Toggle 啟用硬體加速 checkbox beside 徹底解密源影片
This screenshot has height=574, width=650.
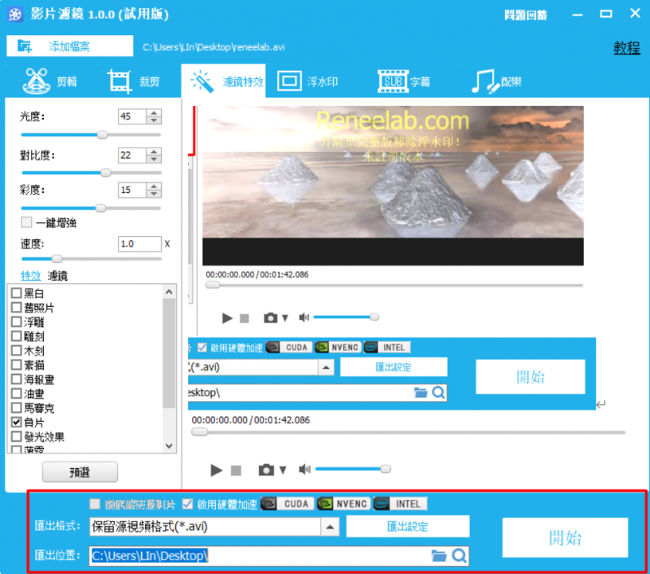point(188,504)
